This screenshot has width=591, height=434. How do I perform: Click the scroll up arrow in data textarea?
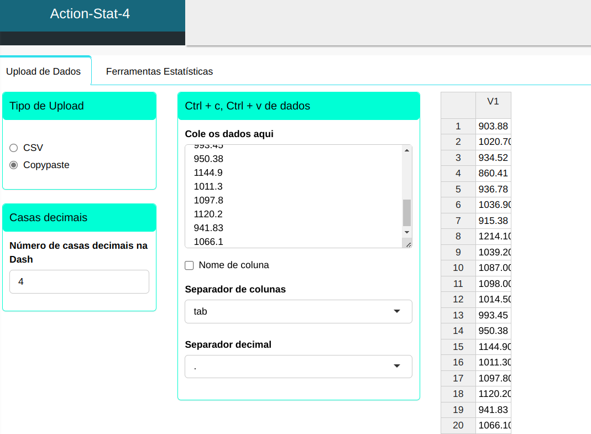pos(407,150)
